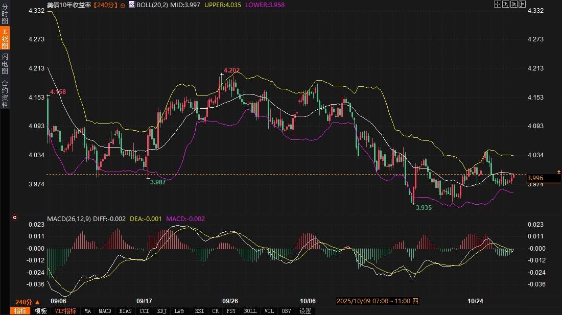Switch to the 分时图 side tab
This screenshot has height=315, width=562.
[5, 11]
